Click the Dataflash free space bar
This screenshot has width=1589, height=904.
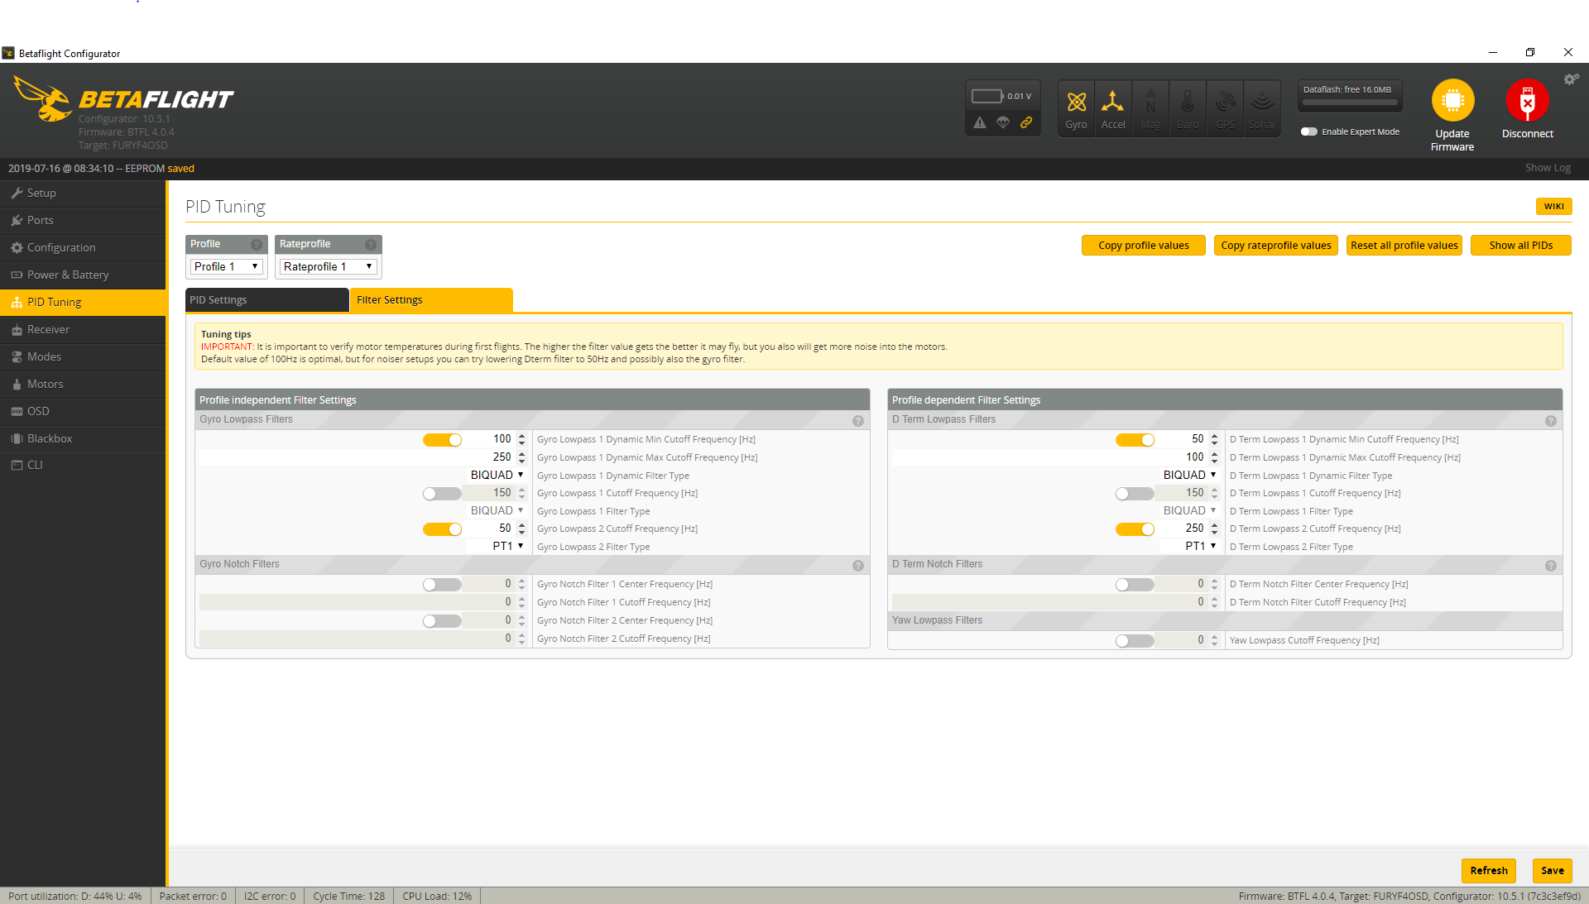coord(1350,103)
